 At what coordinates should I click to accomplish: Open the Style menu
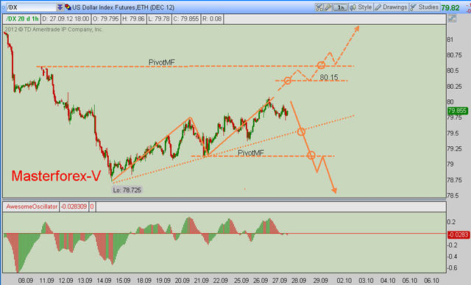pyautogui.click(x=361, y=7)
